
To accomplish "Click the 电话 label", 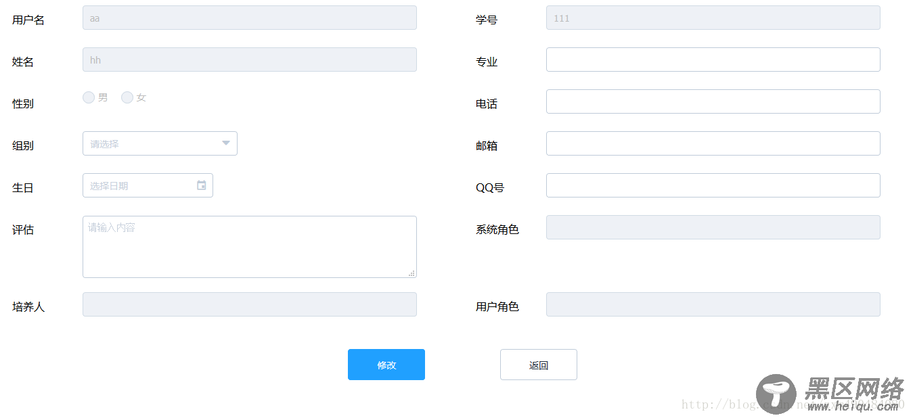I will coord(487,103).
